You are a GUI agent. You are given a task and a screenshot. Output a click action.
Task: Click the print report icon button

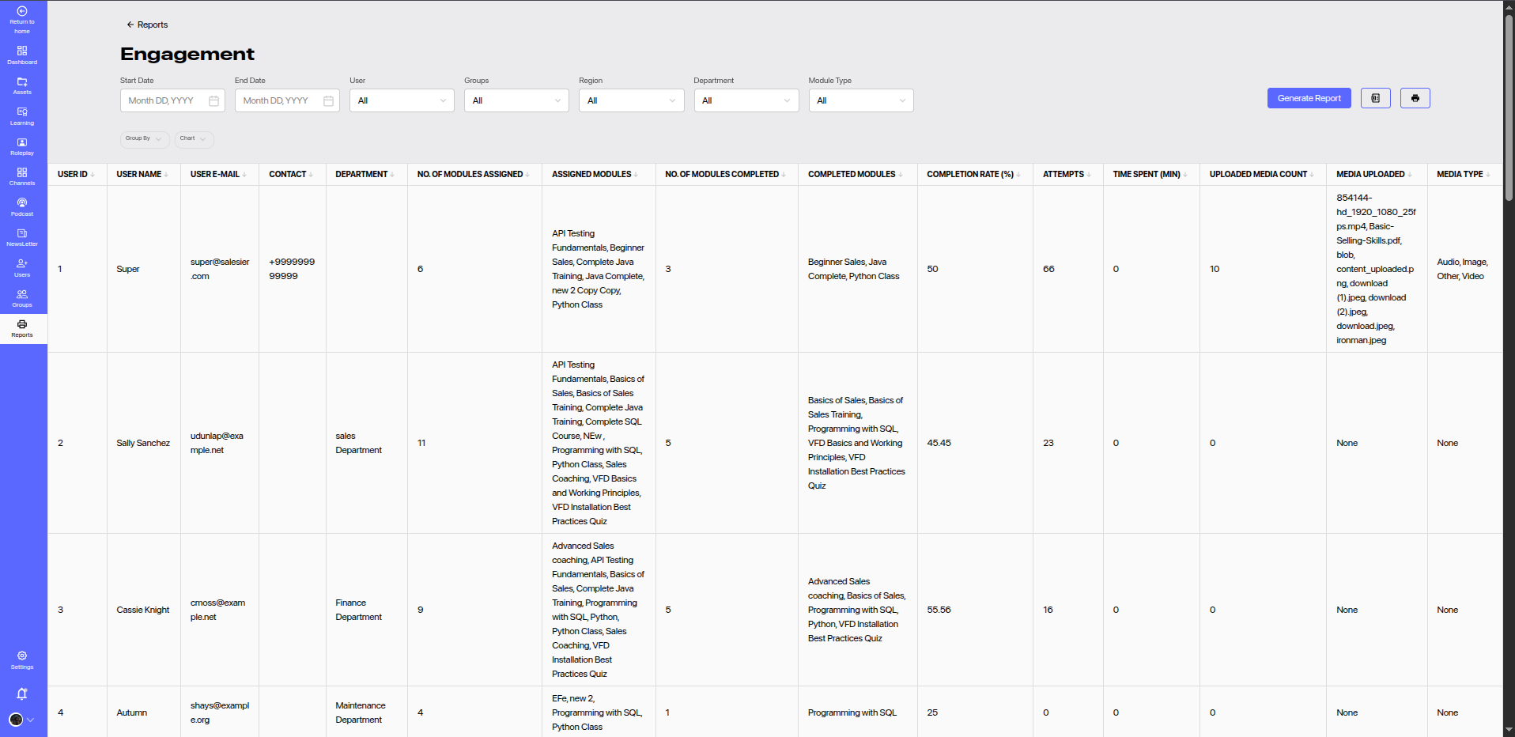tap(1415, 98)
